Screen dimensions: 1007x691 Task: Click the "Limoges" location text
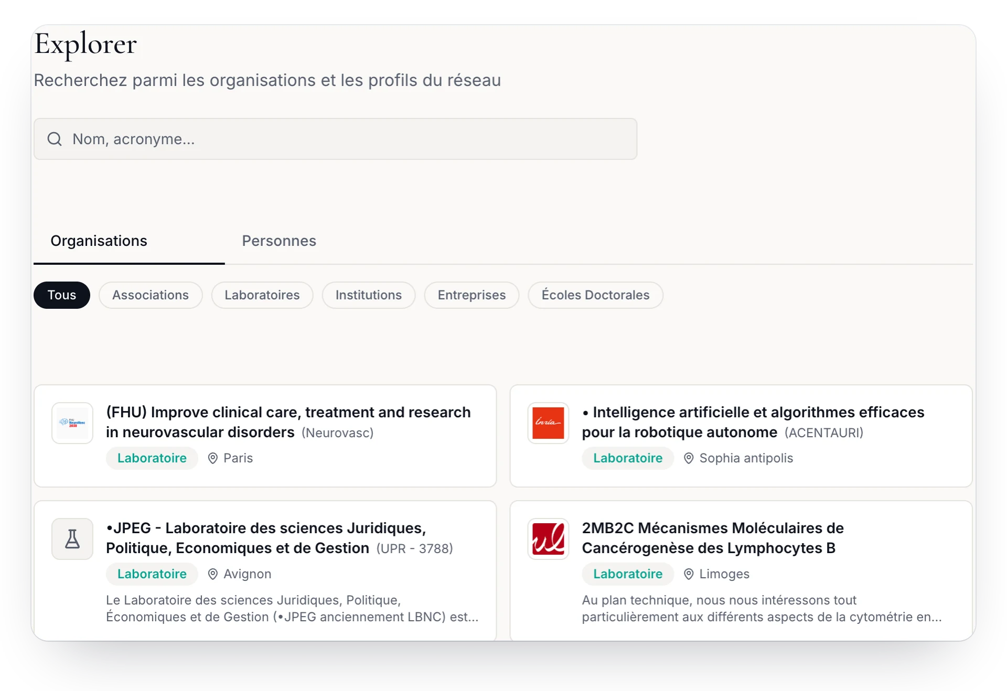tap(724, 574)
